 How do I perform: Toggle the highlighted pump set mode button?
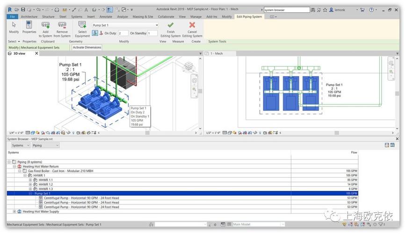(95, 33)
